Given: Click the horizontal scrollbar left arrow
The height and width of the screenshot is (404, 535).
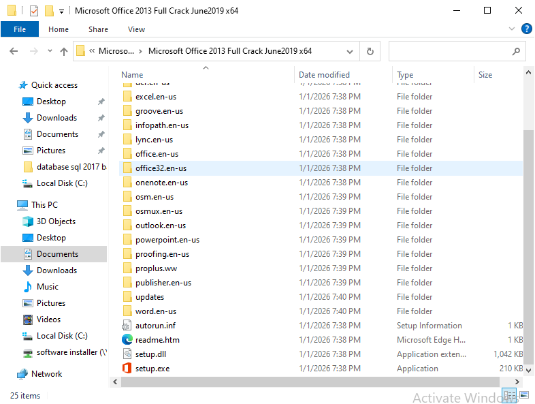Looking at the screenshot, I should coord(115,382).
